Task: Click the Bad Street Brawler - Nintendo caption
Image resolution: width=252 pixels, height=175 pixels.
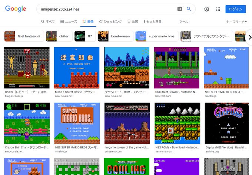Action: coord(176,92)
